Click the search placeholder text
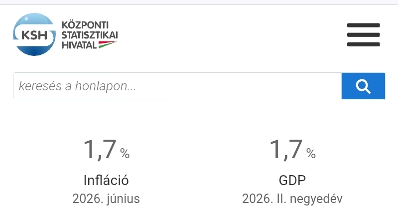This screenshot has height=218, width=398. tap(77, 86)
